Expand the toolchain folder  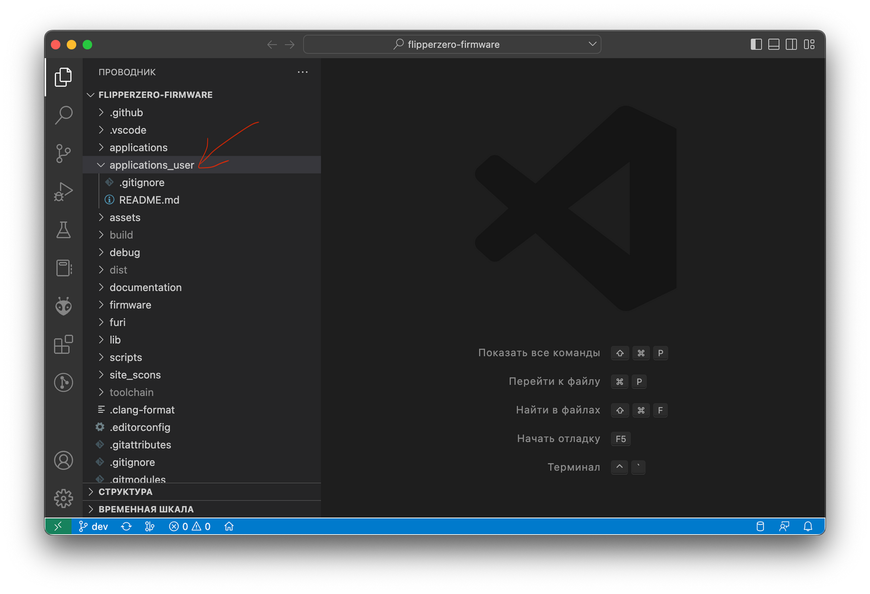pos(202,392)
